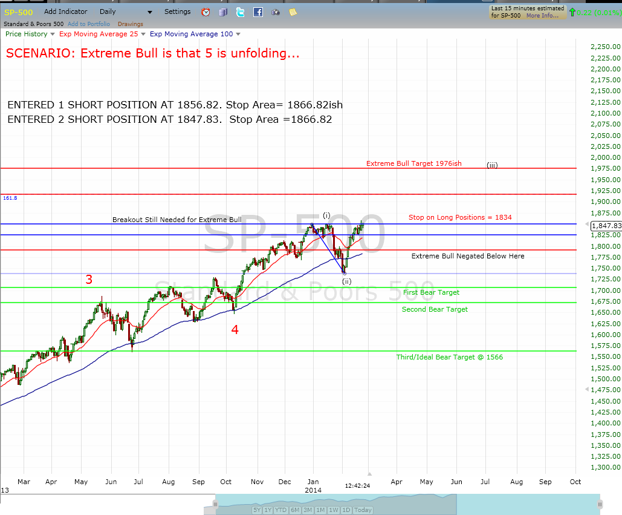Click the camera snapshot icon

pyautogui.click(x=276, y=13)
